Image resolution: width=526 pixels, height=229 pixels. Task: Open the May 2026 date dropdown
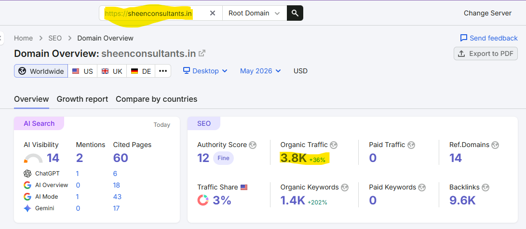pyautogui.click(x=260, y=71)
